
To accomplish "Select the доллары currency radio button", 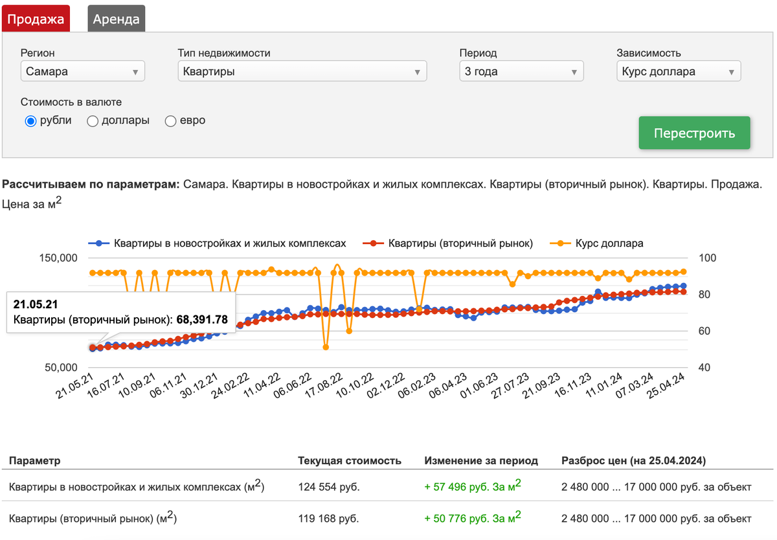I will [x=93, y=121].
